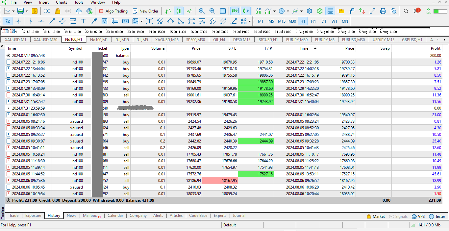Screen dimensions: 449x231
Task: Open the Insert menu
Action: [x=44, y=2]
